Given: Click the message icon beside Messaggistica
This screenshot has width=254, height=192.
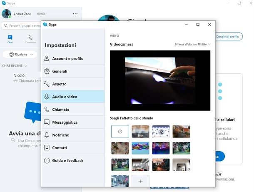Looking at the screenshot, I should pyautogui.click(x=47, y=122).
